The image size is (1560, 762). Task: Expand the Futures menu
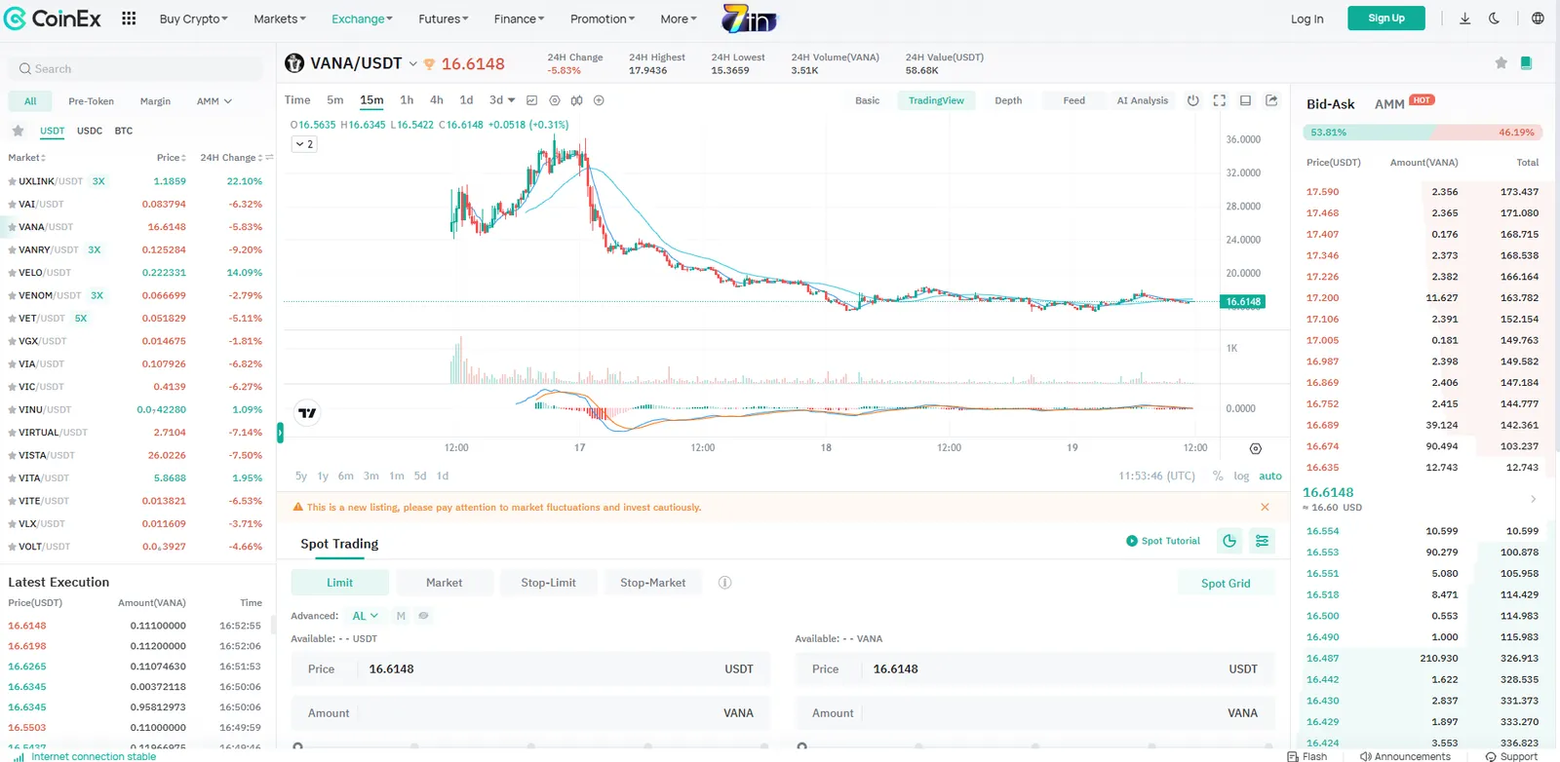[444, 19]
